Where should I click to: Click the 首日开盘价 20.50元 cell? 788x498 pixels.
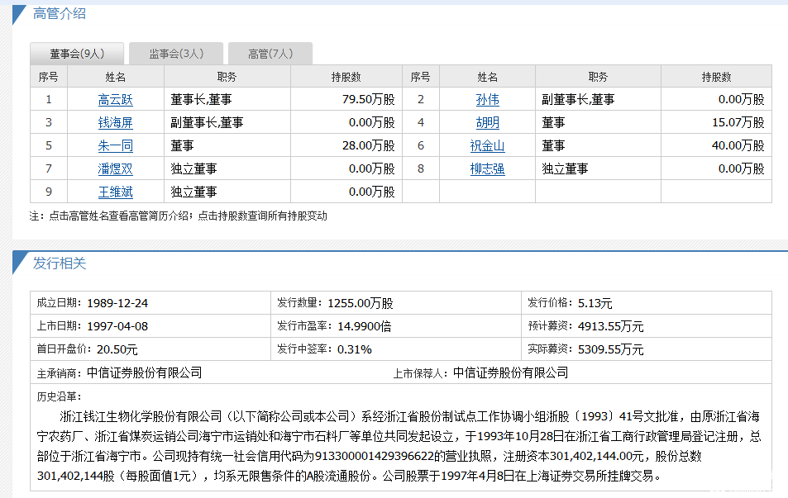pos(150,349)
